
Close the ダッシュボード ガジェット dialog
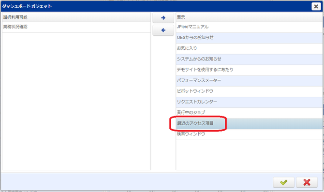click(316, 6)
